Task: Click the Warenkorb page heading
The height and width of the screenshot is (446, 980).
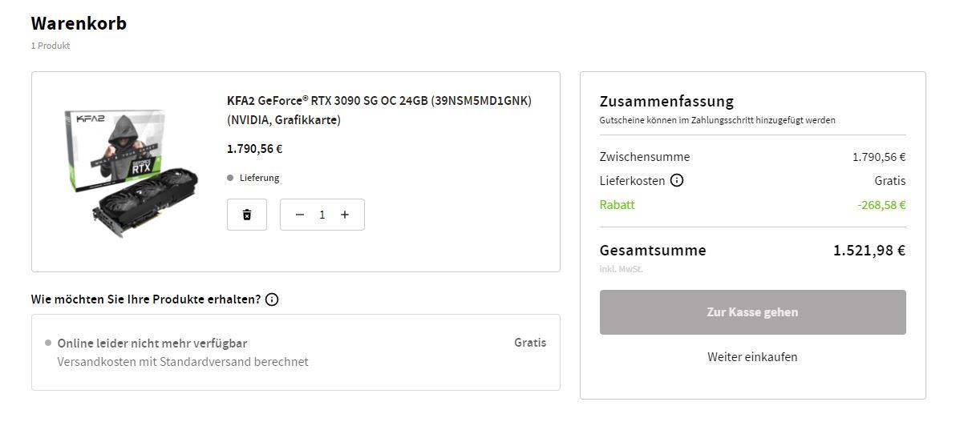Action: 79,23
